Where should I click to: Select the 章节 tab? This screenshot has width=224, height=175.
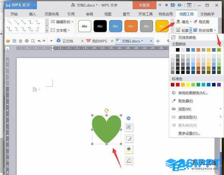tap(126, 14)
